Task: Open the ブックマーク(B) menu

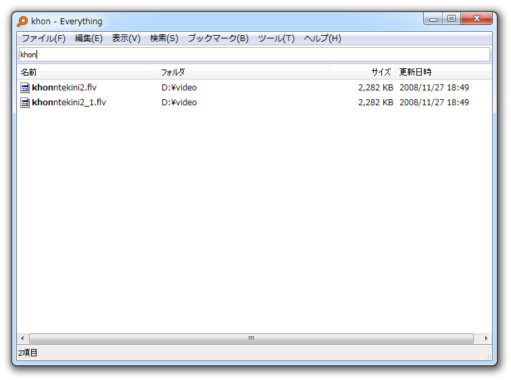Action: click(218, 38)
